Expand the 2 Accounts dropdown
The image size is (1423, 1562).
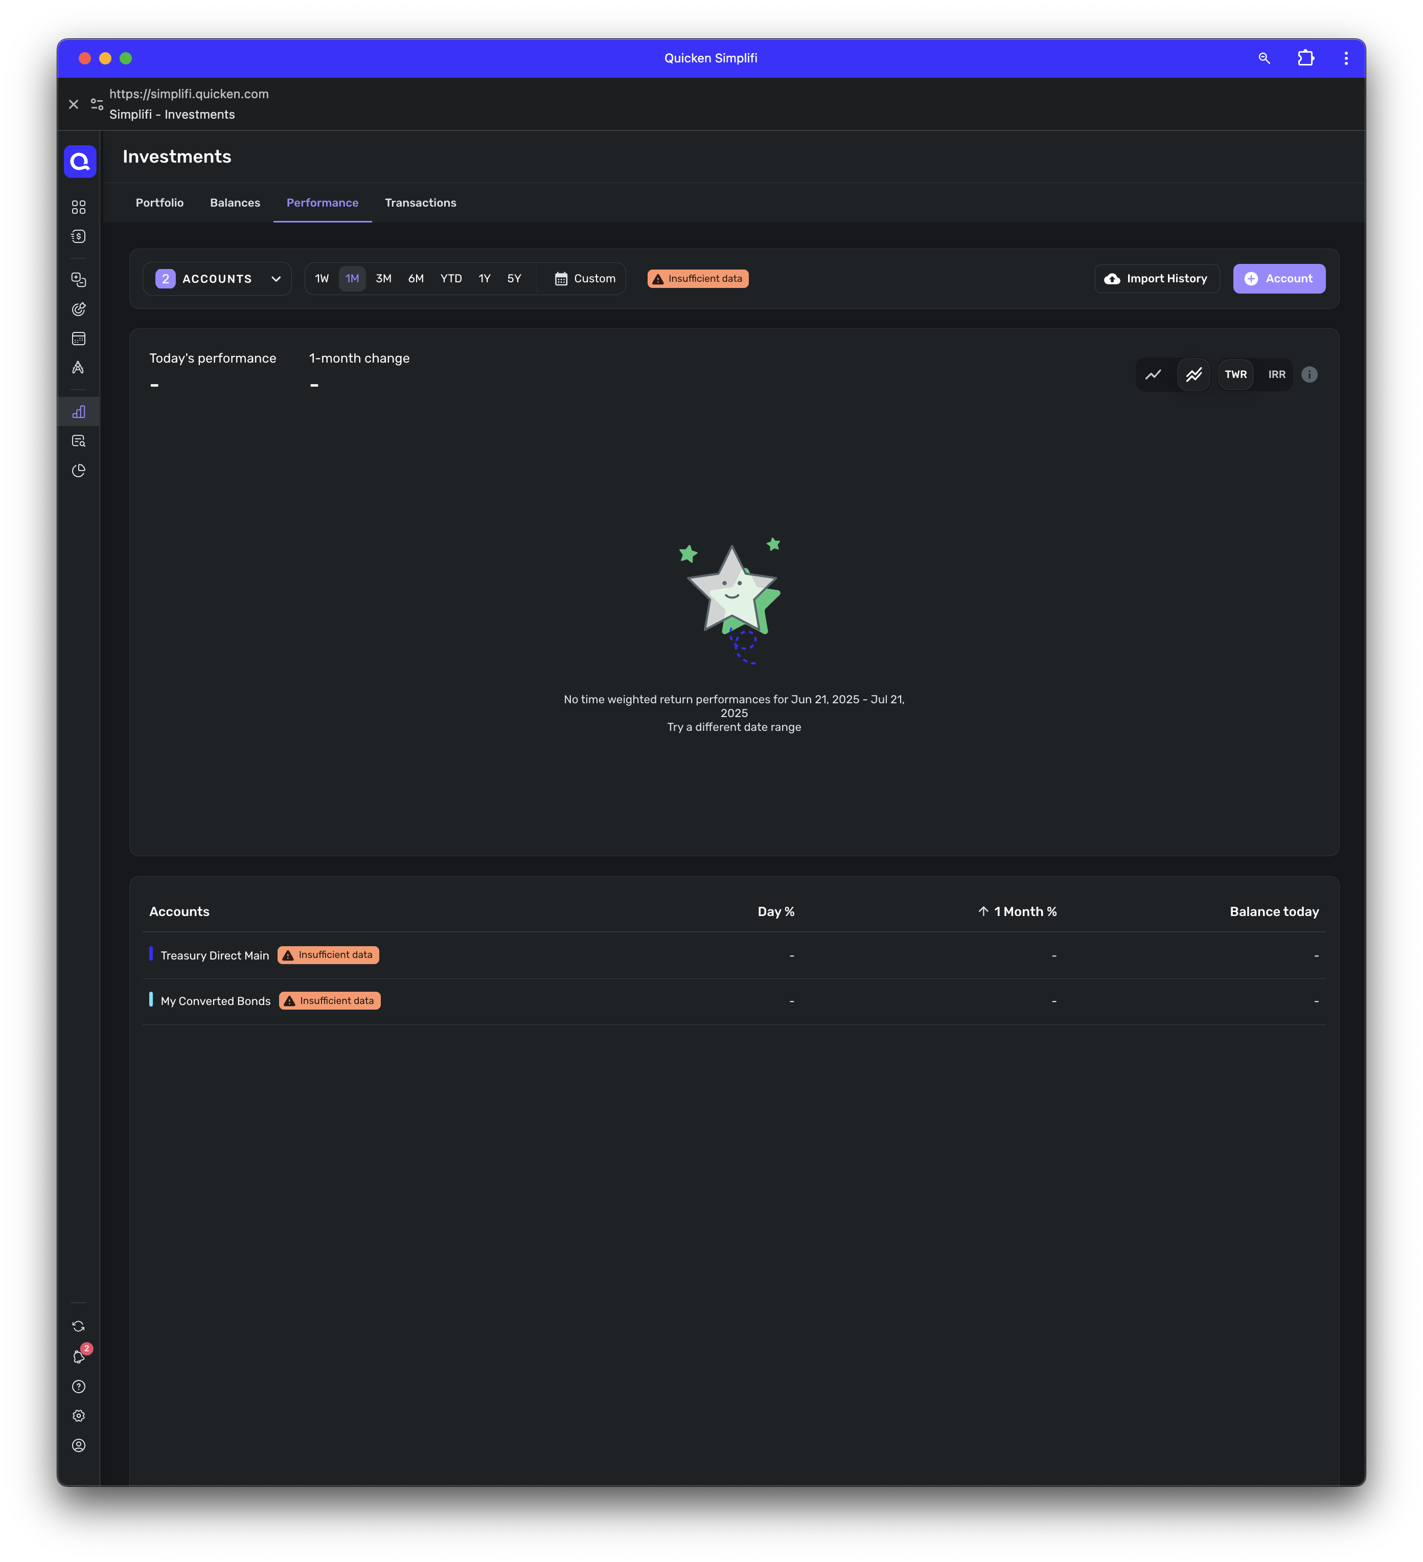click(x=217, y=279)
